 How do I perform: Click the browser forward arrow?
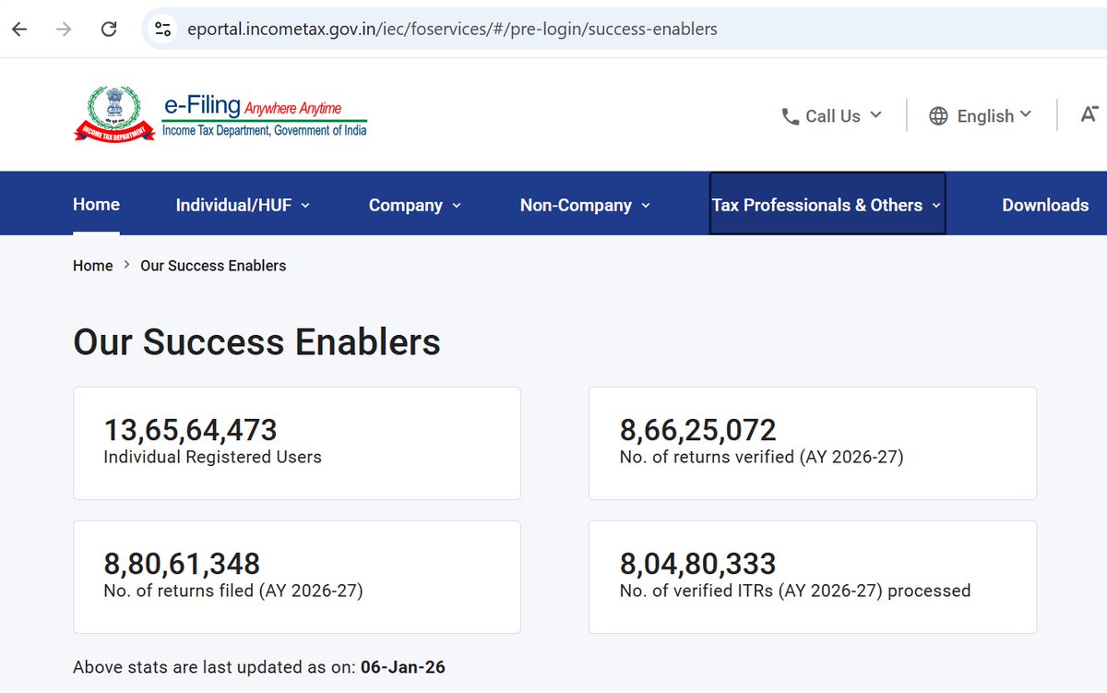(64, 29)
